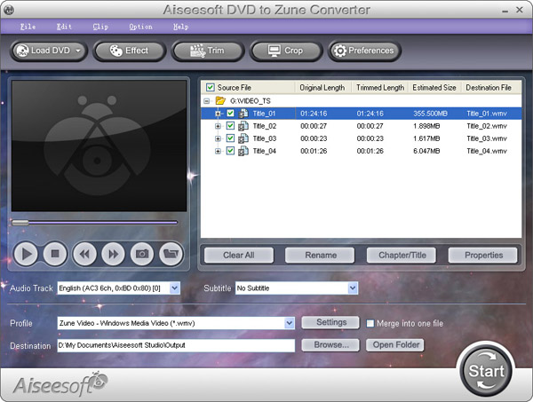Viewport: 533px width, 402px height.
Task: Click the Properties button
Action: pos(483,255)
